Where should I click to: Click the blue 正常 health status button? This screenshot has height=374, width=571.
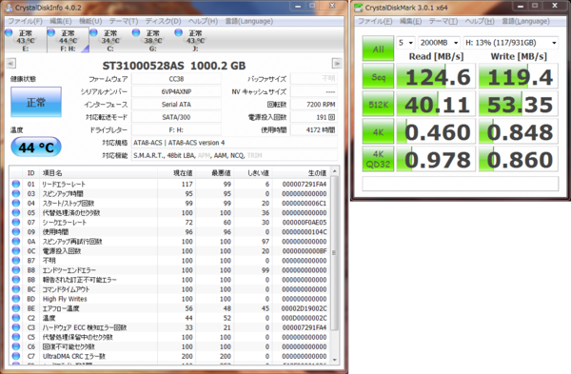point(36,102)
